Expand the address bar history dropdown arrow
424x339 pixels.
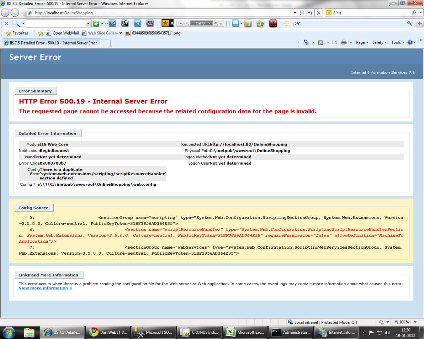(295, 13)
